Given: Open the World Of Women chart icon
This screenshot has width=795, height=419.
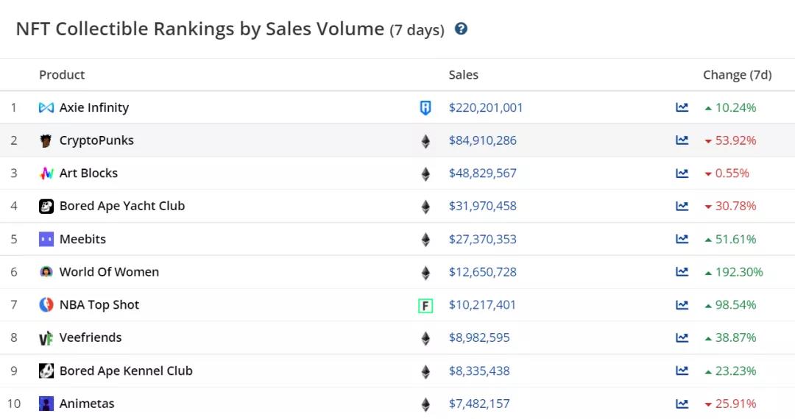Looking at the screenshot, I should tap(682, 272).
